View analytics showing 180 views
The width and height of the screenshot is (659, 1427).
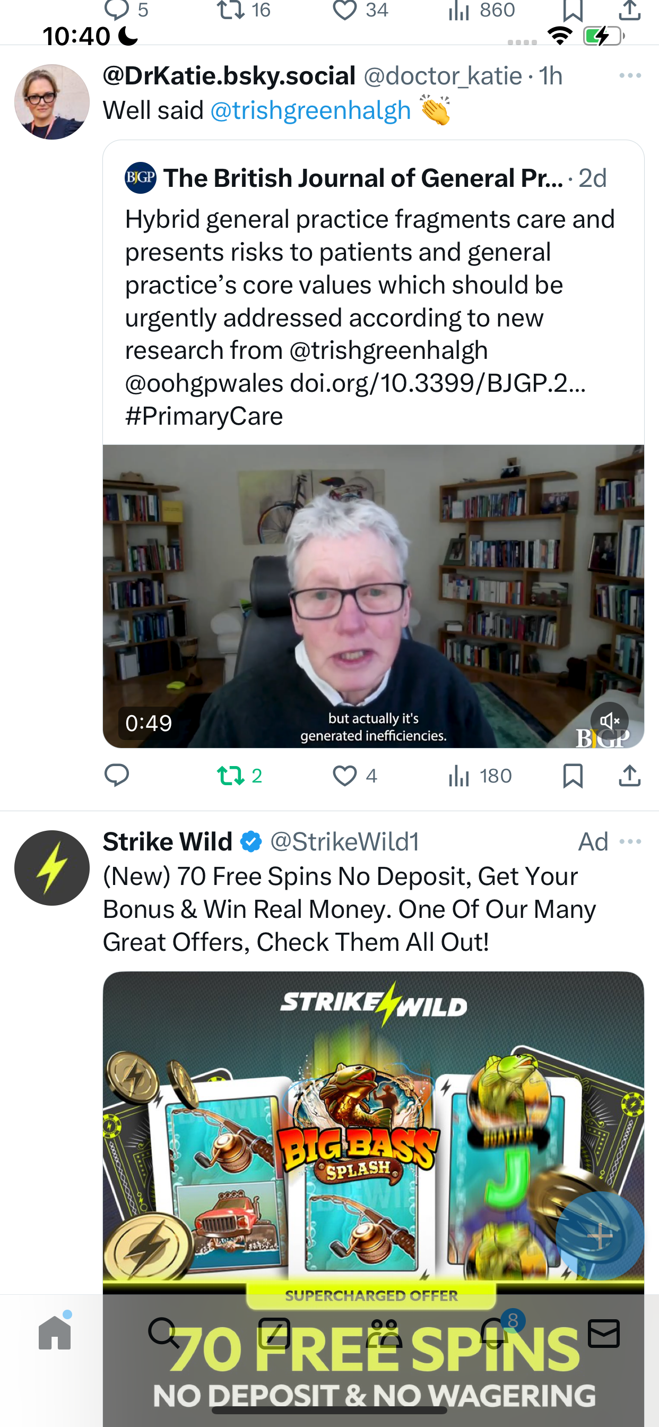[480, 776]
